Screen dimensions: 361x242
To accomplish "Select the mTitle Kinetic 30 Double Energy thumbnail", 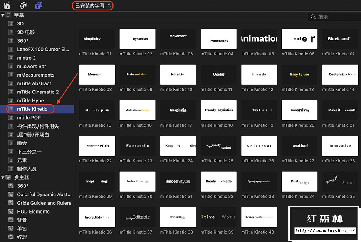I will click(138, 181).
